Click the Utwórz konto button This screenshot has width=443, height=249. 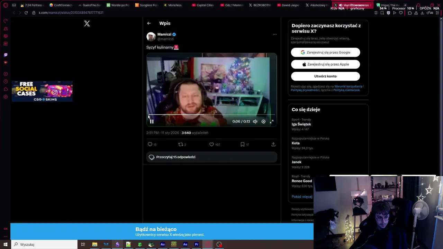click(x=325, y=76)
